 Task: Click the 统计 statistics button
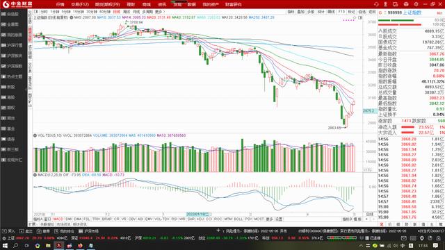321,12
